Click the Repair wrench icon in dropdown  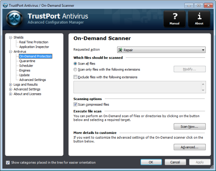click(120, 50)
